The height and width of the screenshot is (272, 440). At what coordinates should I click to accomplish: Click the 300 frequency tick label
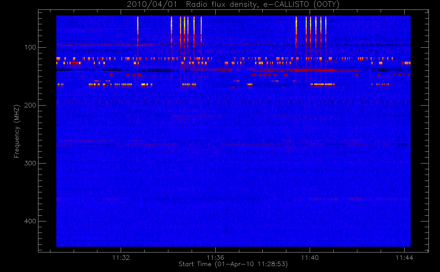[x=30, y=163]
